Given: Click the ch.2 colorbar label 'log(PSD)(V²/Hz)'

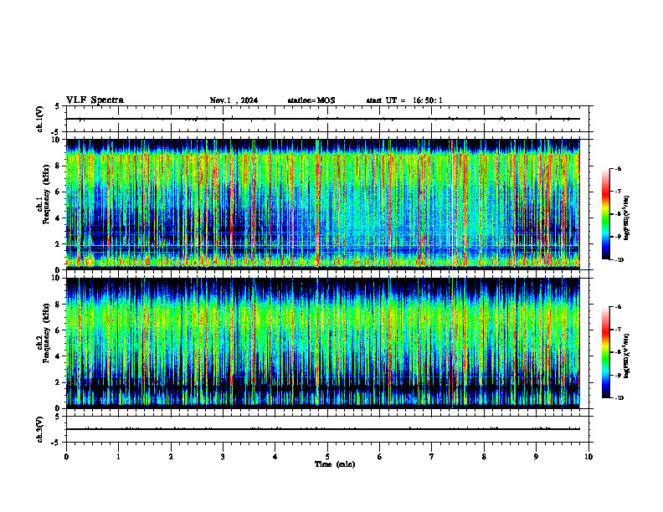Looking at the screenshot, I should coord(627,356).
